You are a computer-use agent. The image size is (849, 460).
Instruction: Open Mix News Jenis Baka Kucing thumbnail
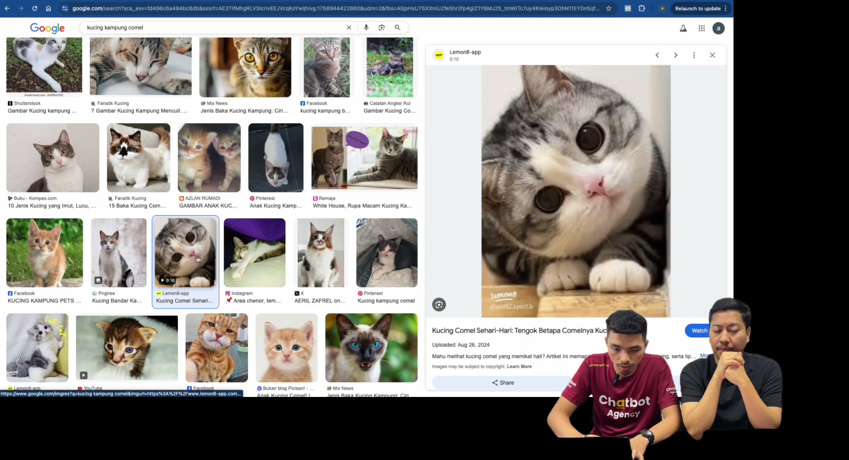point(245,67)
